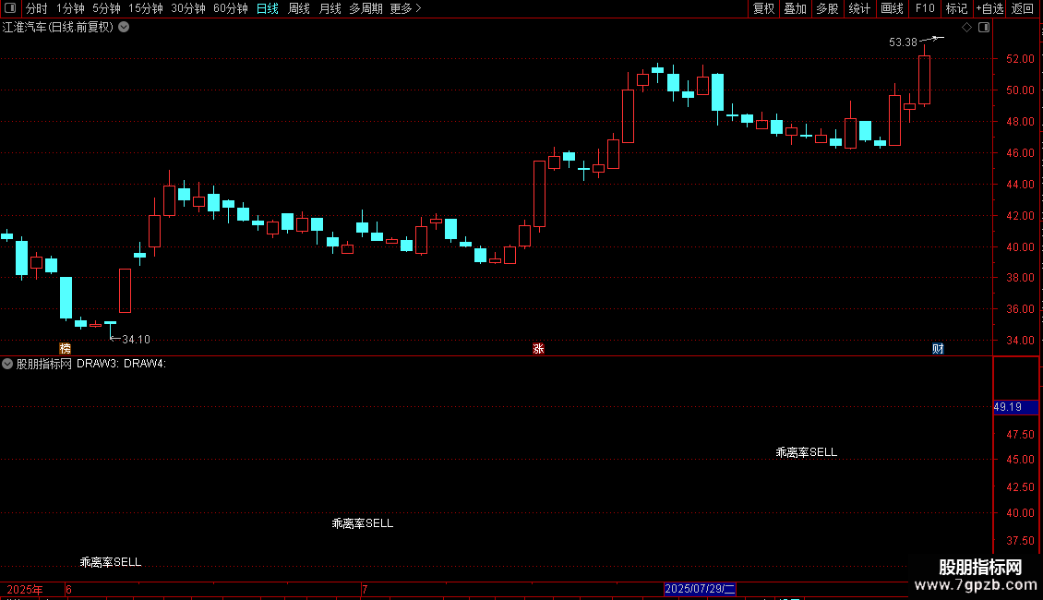Switch to 分时 intraday view
1043x600 pixels.
pyautogui.click(x=37, y=8)
